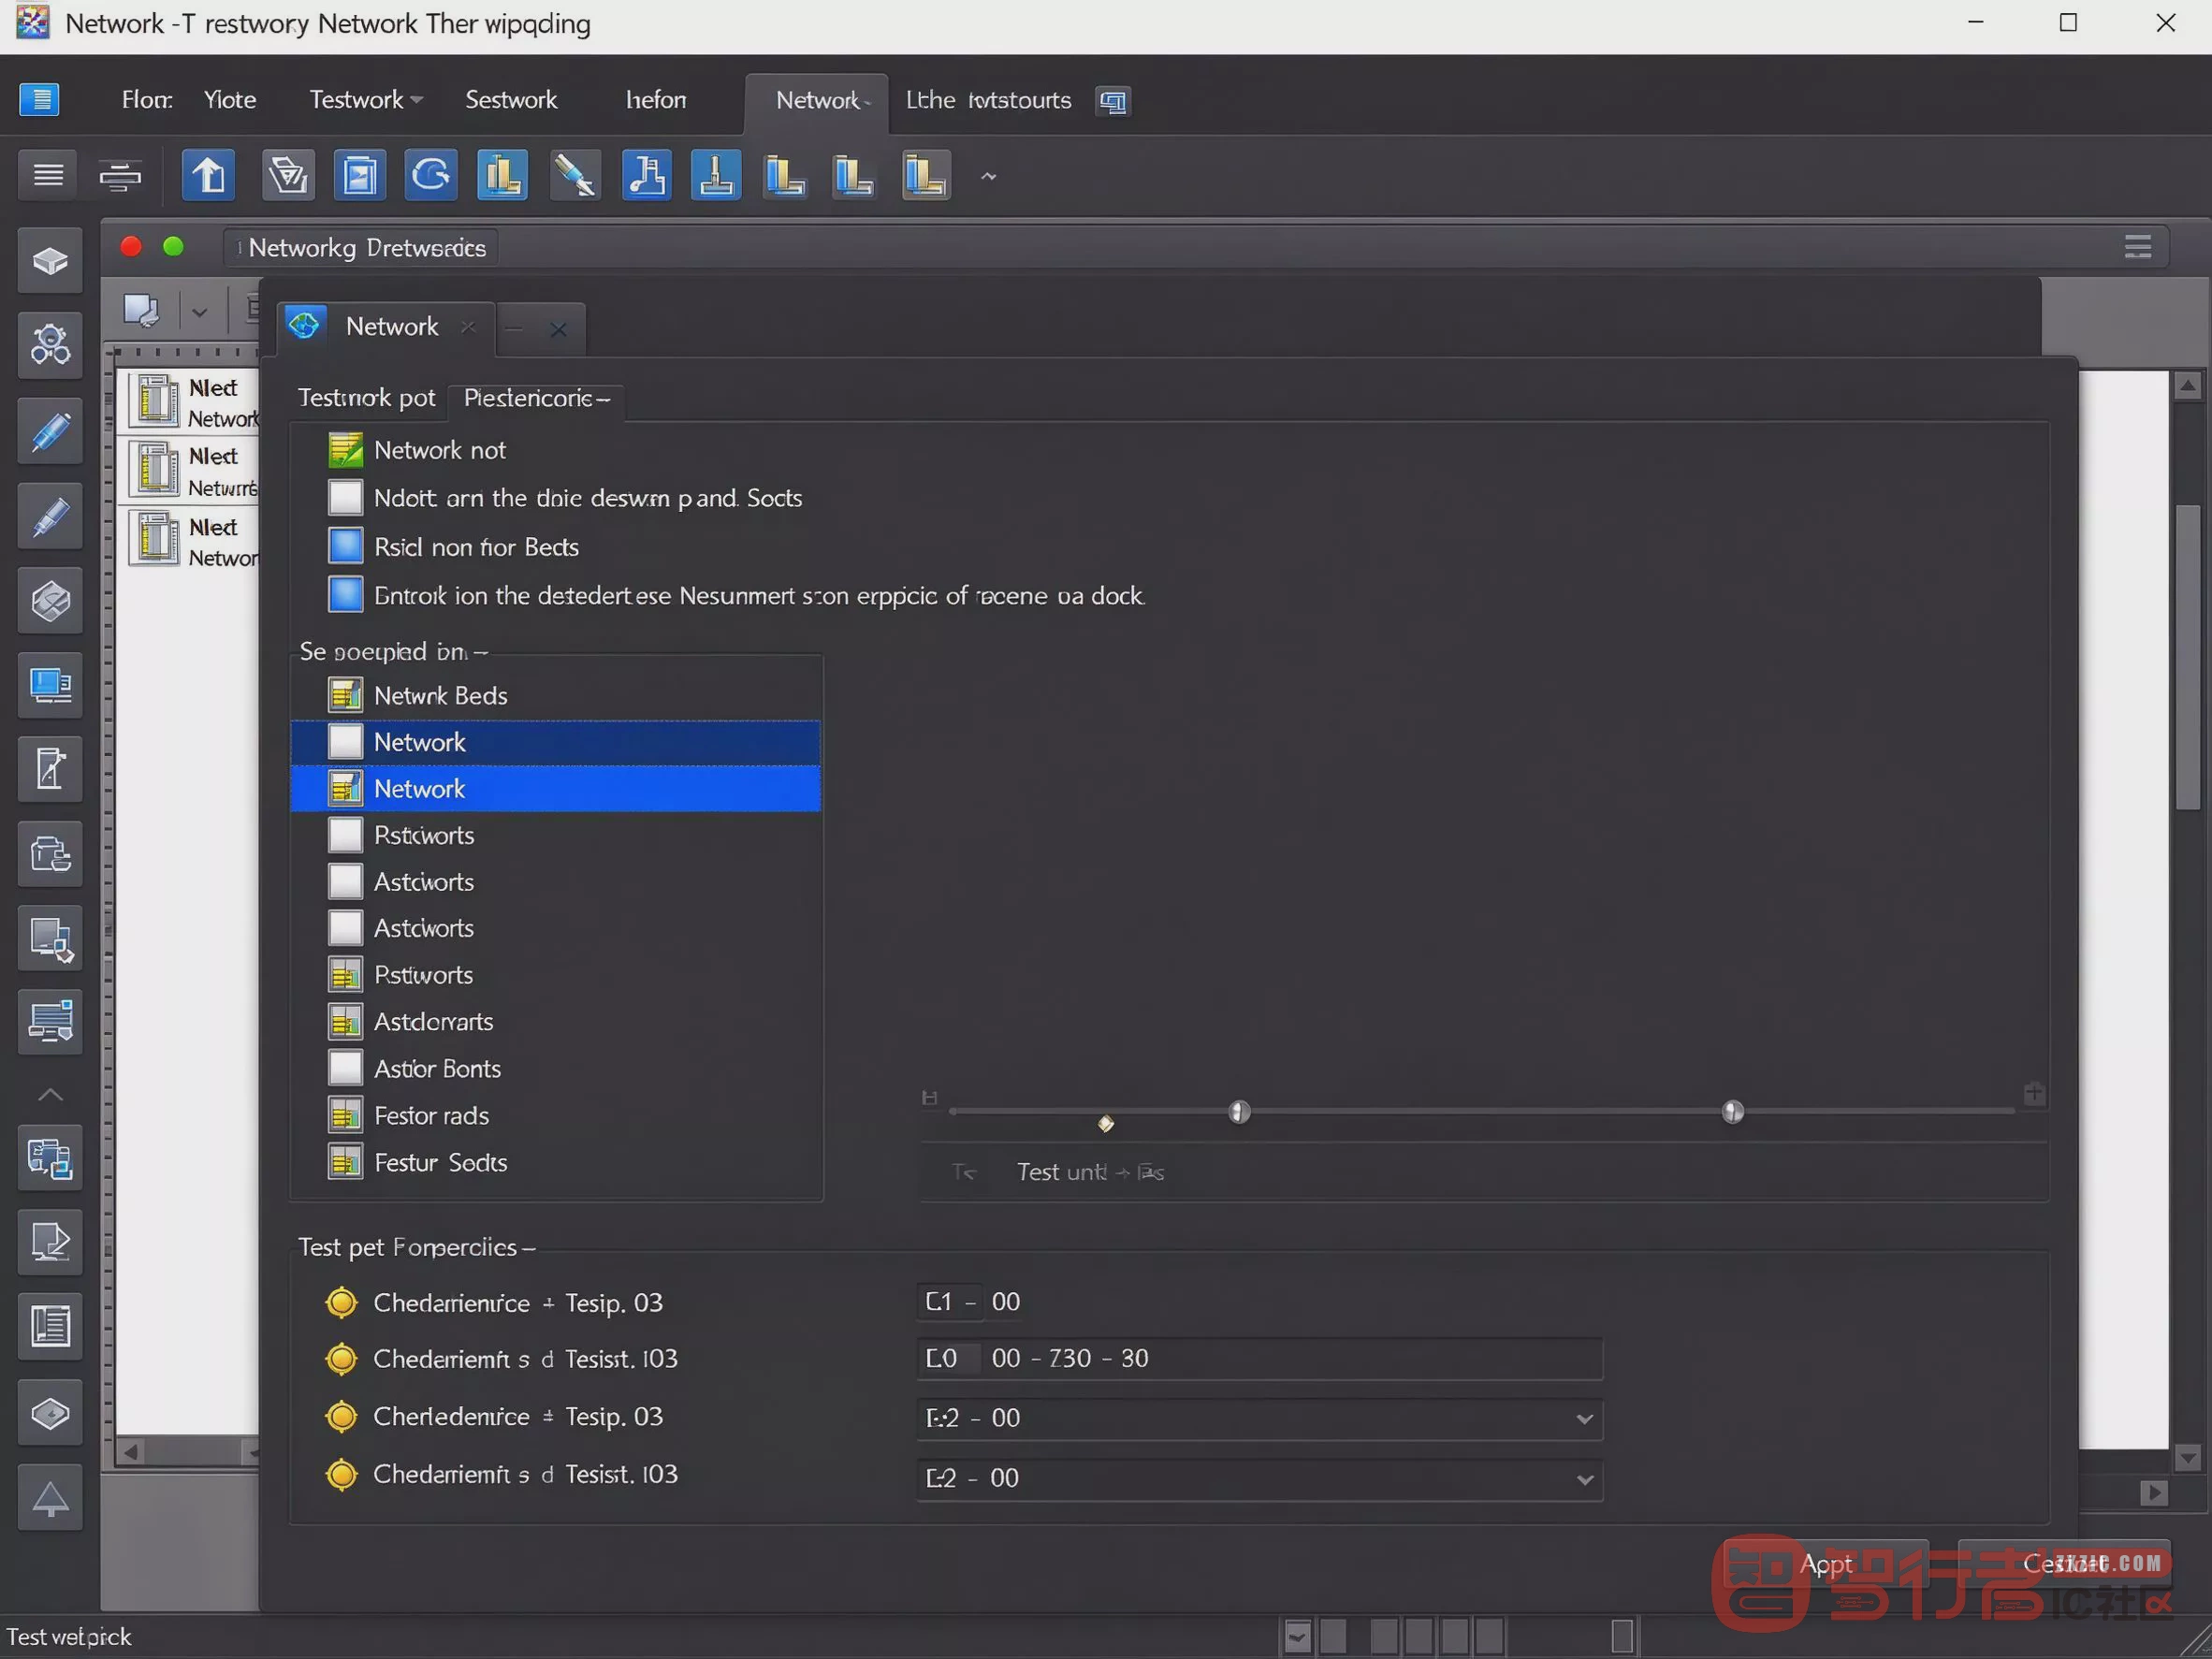Click the left round slider handle
Screen dimensions: 2212x1659
1239,1112
